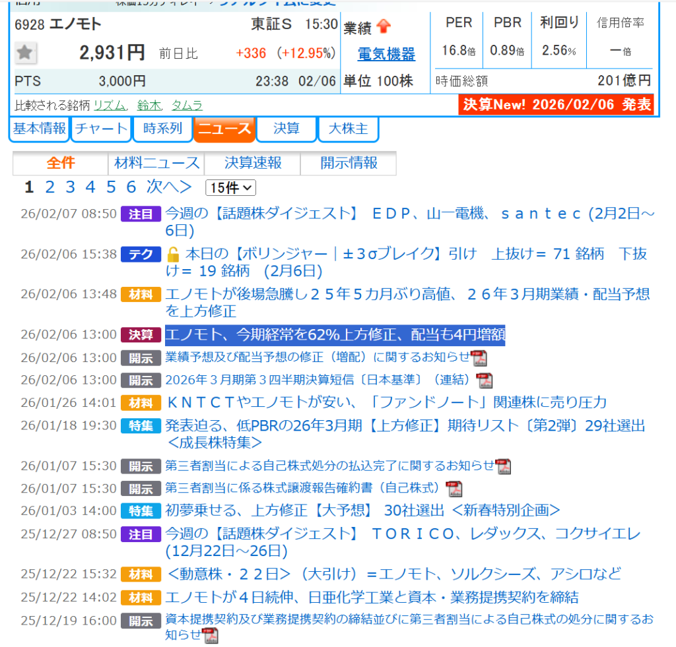The height and width of the screenshot is (647, 676).
Task: Click the 次へ> next page link
Action: [x=169, y=187]
